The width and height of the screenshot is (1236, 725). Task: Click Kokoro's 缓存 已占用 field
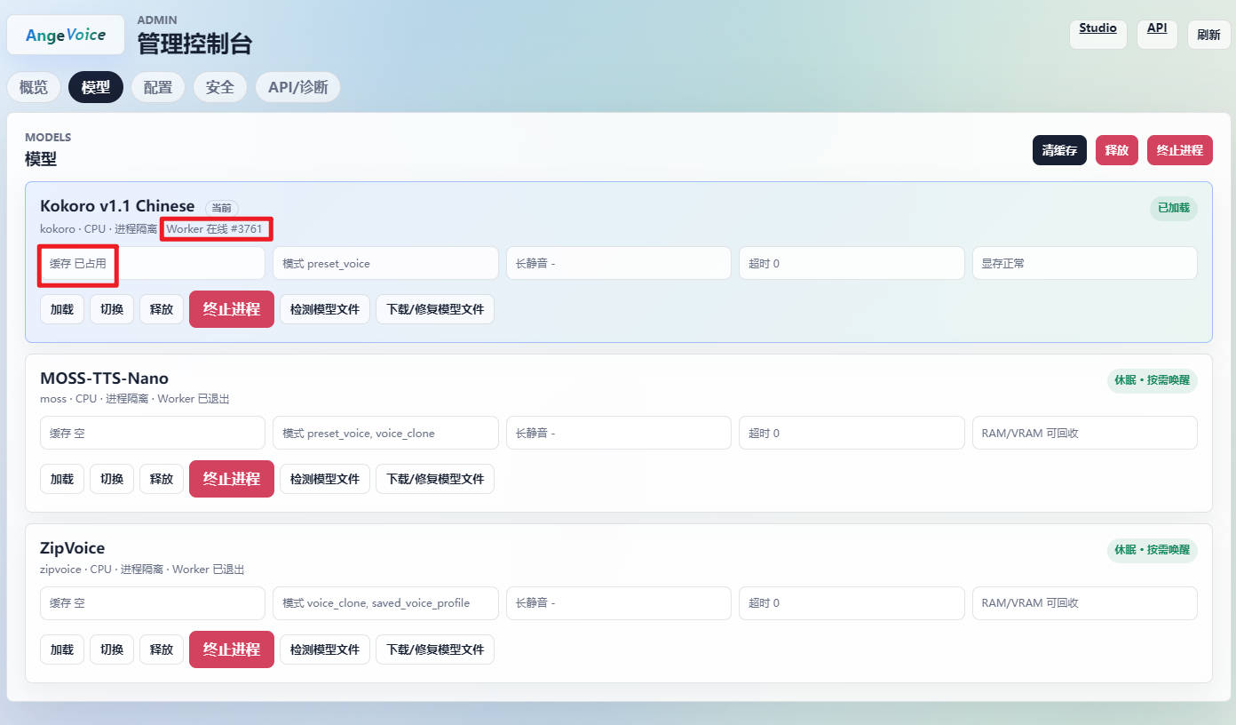point(153,263)
